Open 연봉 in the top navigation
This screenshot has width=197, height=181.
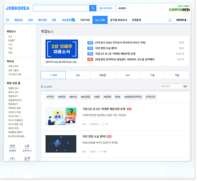[x=54, y=20]
